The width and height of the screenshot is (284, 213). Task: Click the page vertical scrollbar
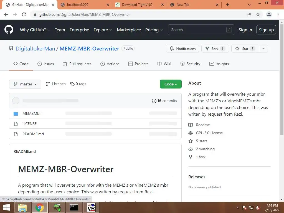282,80
